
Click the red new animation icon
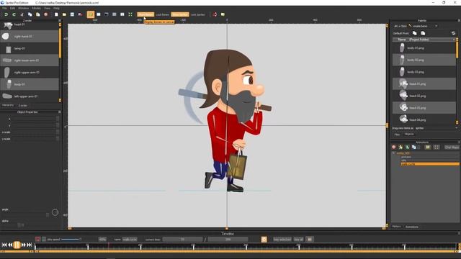394,147
